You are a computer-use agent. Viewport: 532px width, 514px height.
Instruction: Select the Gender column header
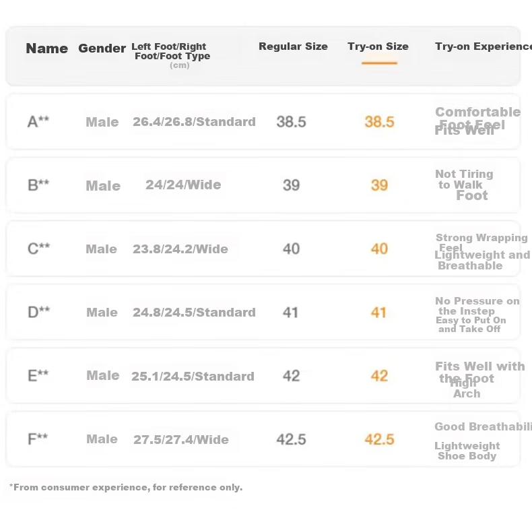[102, 49]
